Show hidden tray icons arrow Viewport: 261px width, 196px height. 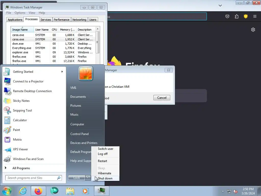[223, 191]
